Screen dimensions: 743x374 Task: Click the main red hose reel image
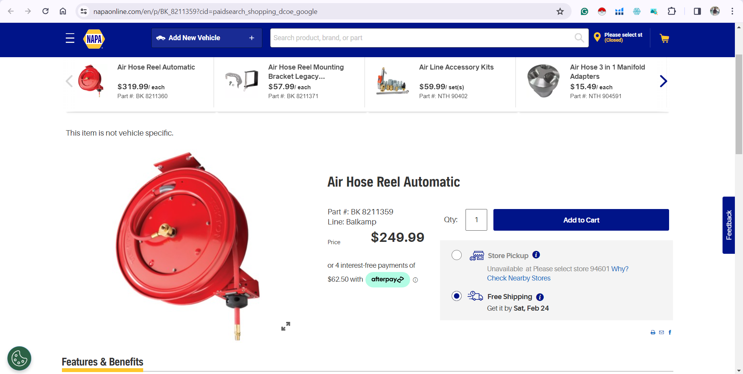coord(188,246)
